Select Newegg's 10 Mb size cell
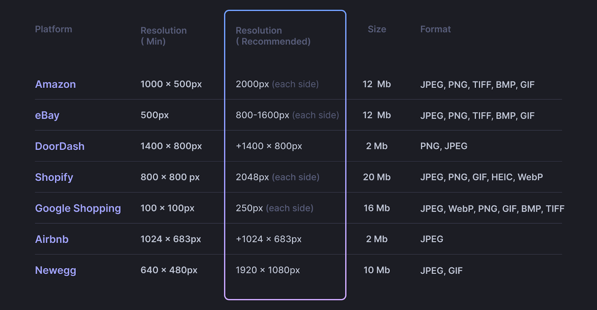This screenshot has width=597, height=310. pyautogui.click(x=377, y=270)
